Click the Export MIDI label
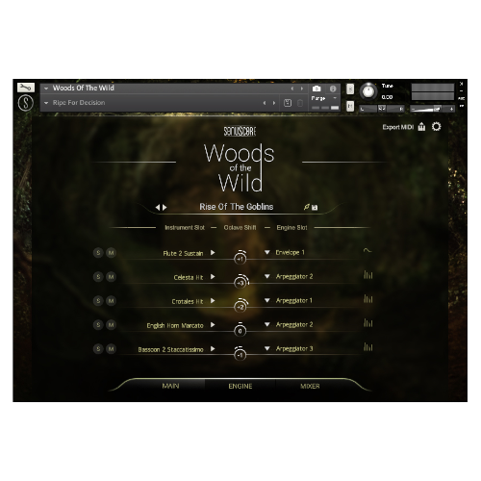The image size is (481, 481). click(398, 127)
